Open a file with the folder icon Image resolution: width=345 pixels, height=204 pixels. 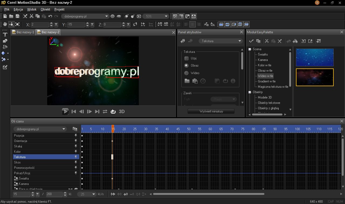[x=11, y=16]
